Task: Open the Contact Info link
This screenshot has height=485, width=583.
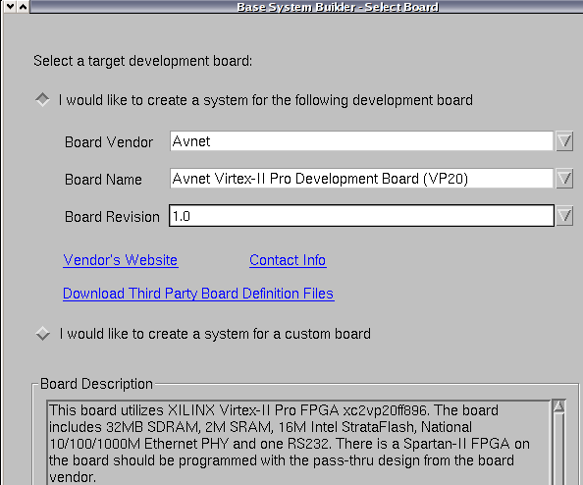Action: point(288,260)
